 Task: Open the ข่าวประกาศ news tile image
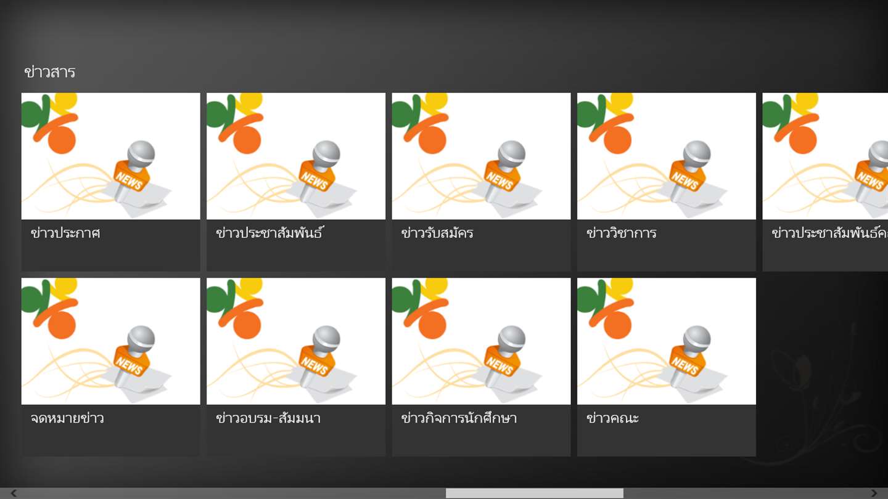(111, 156)
